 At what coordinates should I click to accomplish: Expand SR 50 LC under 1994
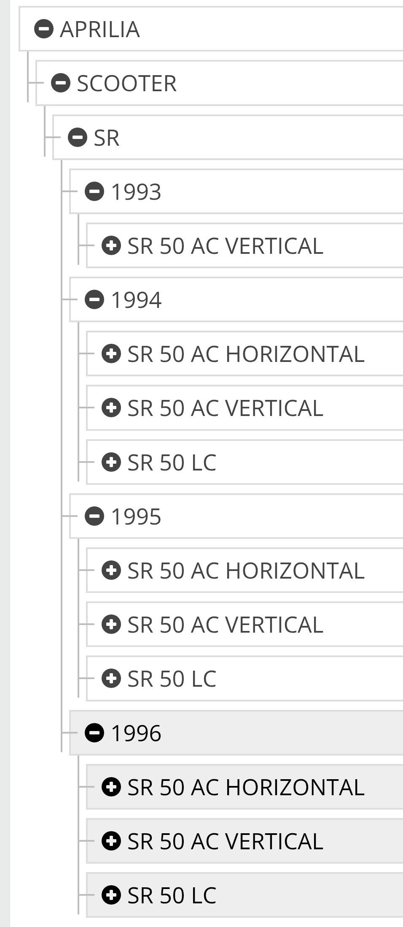tap(111, 462)
